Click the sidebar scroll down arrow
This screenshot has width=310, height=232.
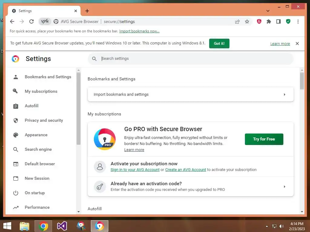(78, 212)
